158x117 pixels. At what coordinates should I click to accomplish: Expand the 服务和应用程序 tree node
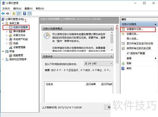click(3, 59)
